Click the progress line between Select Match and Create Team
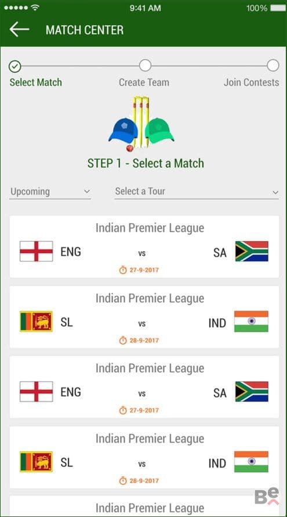This screenshot has width=287, height=517. click(80, 66)
